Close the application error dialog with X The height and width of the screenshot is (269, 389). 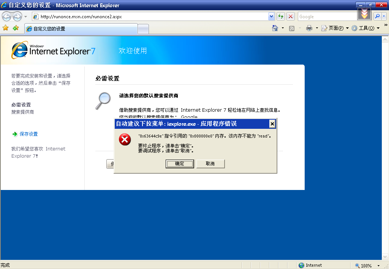coord(272,124)
